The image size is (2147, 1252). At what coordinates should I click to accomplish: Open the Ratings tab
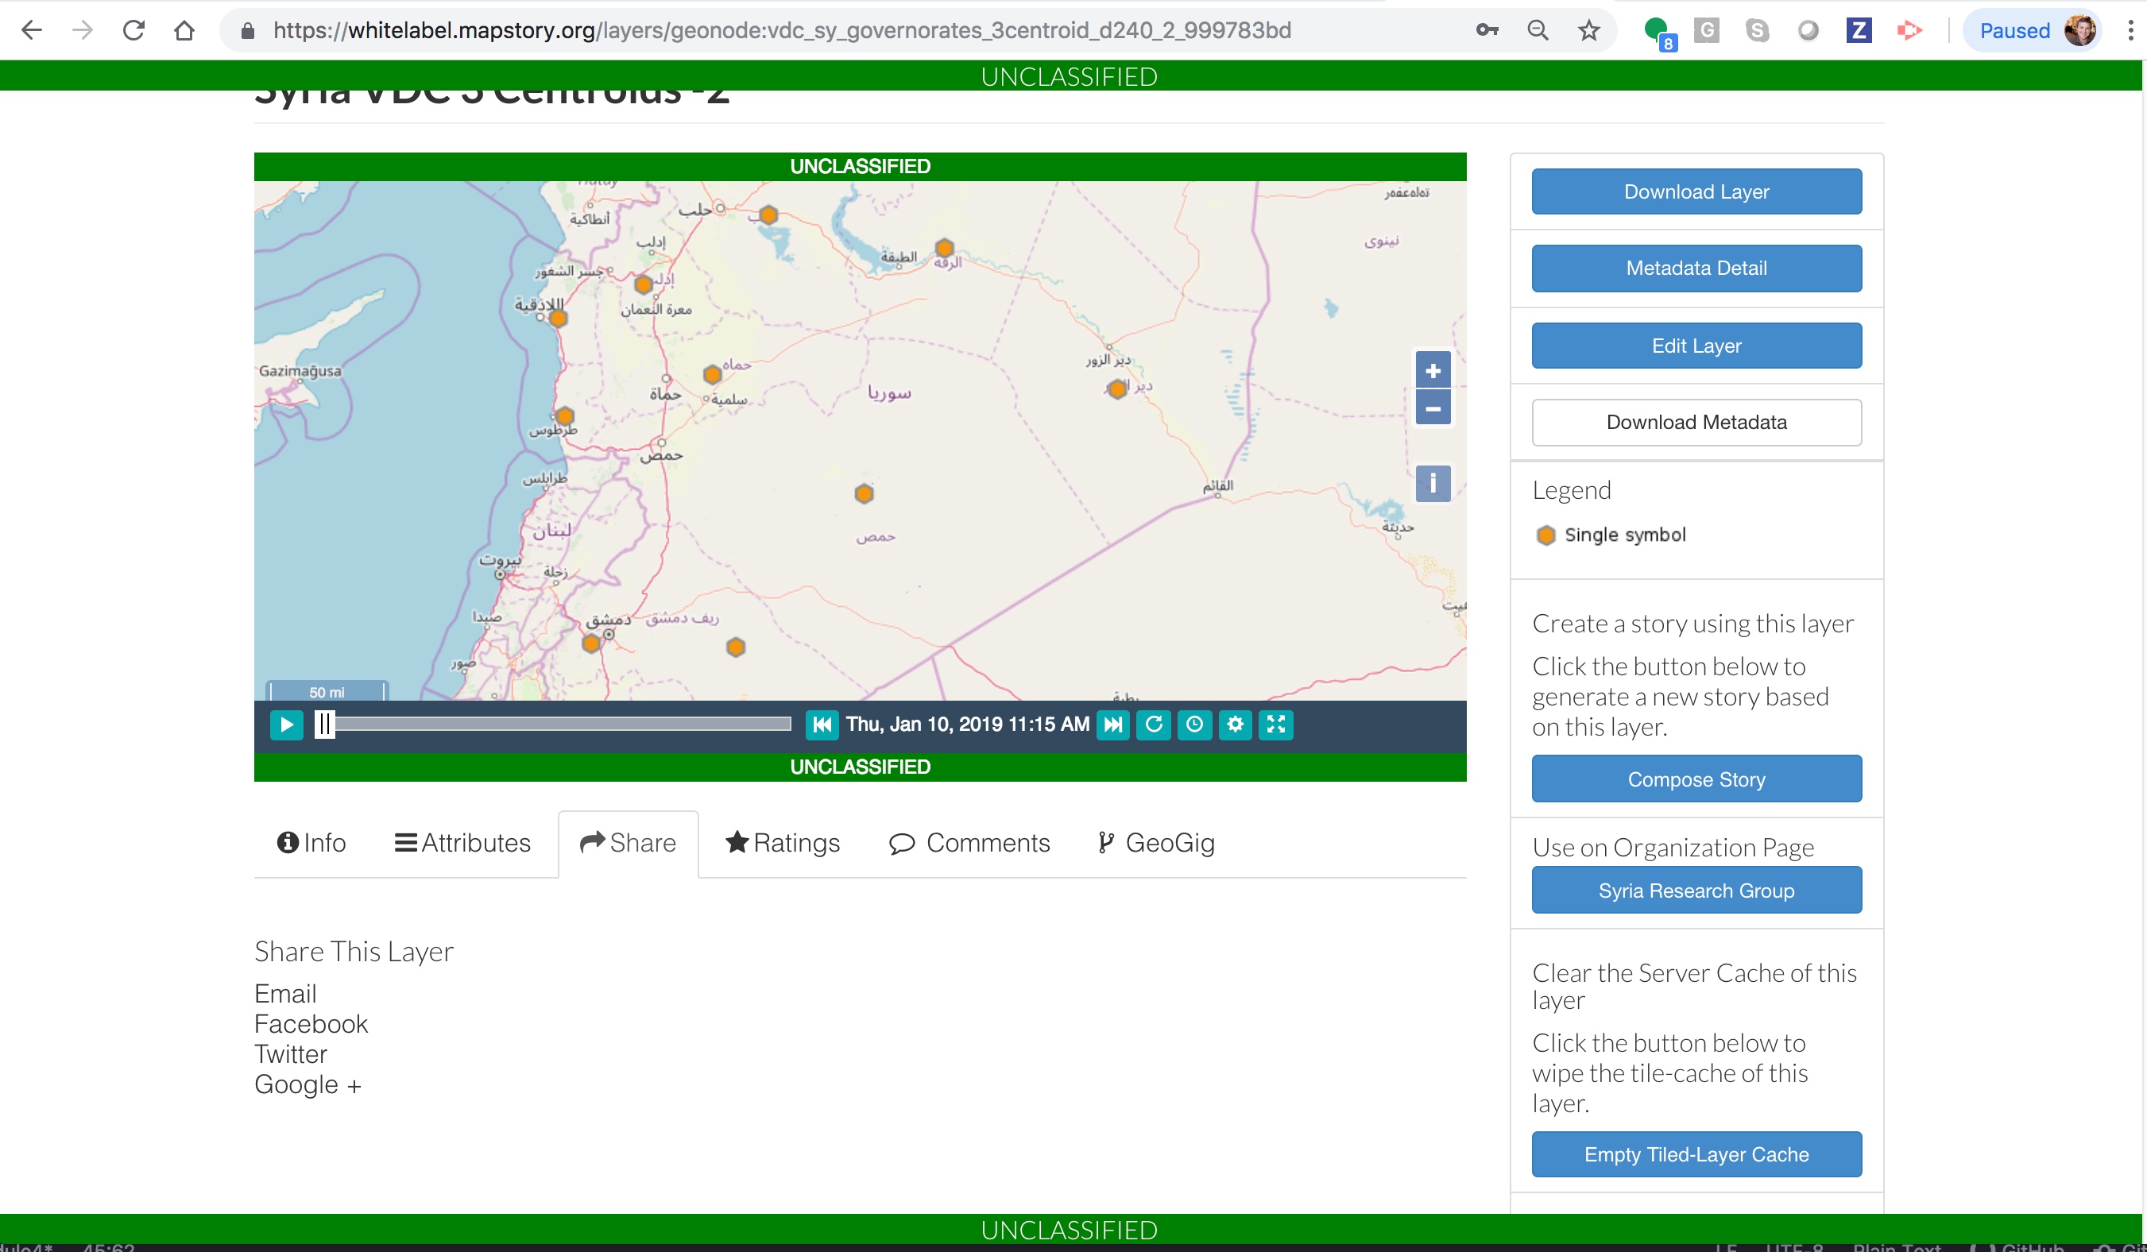(x=782, y=843)
